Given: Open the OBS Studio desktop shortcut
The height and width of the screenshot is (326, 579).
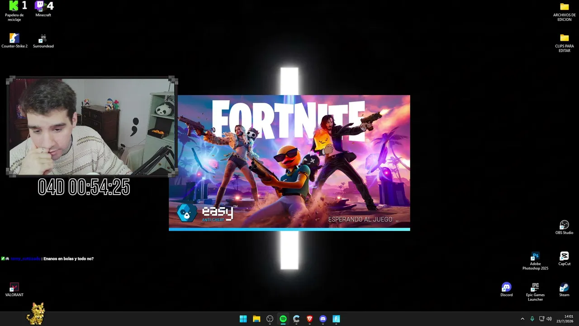Looking at the screenshot, I should [564, 227].
